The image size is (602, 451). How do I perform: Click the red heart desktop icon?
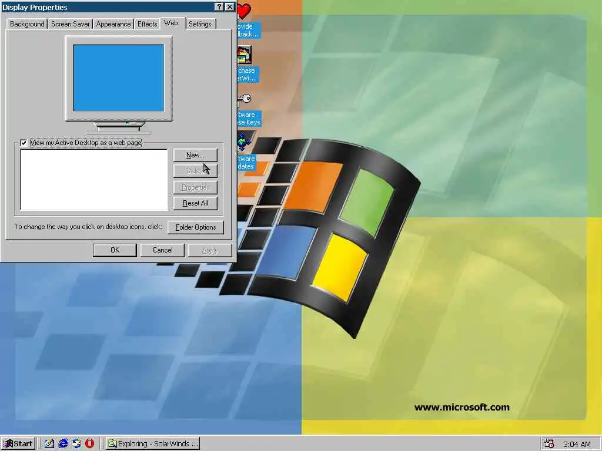244,11
